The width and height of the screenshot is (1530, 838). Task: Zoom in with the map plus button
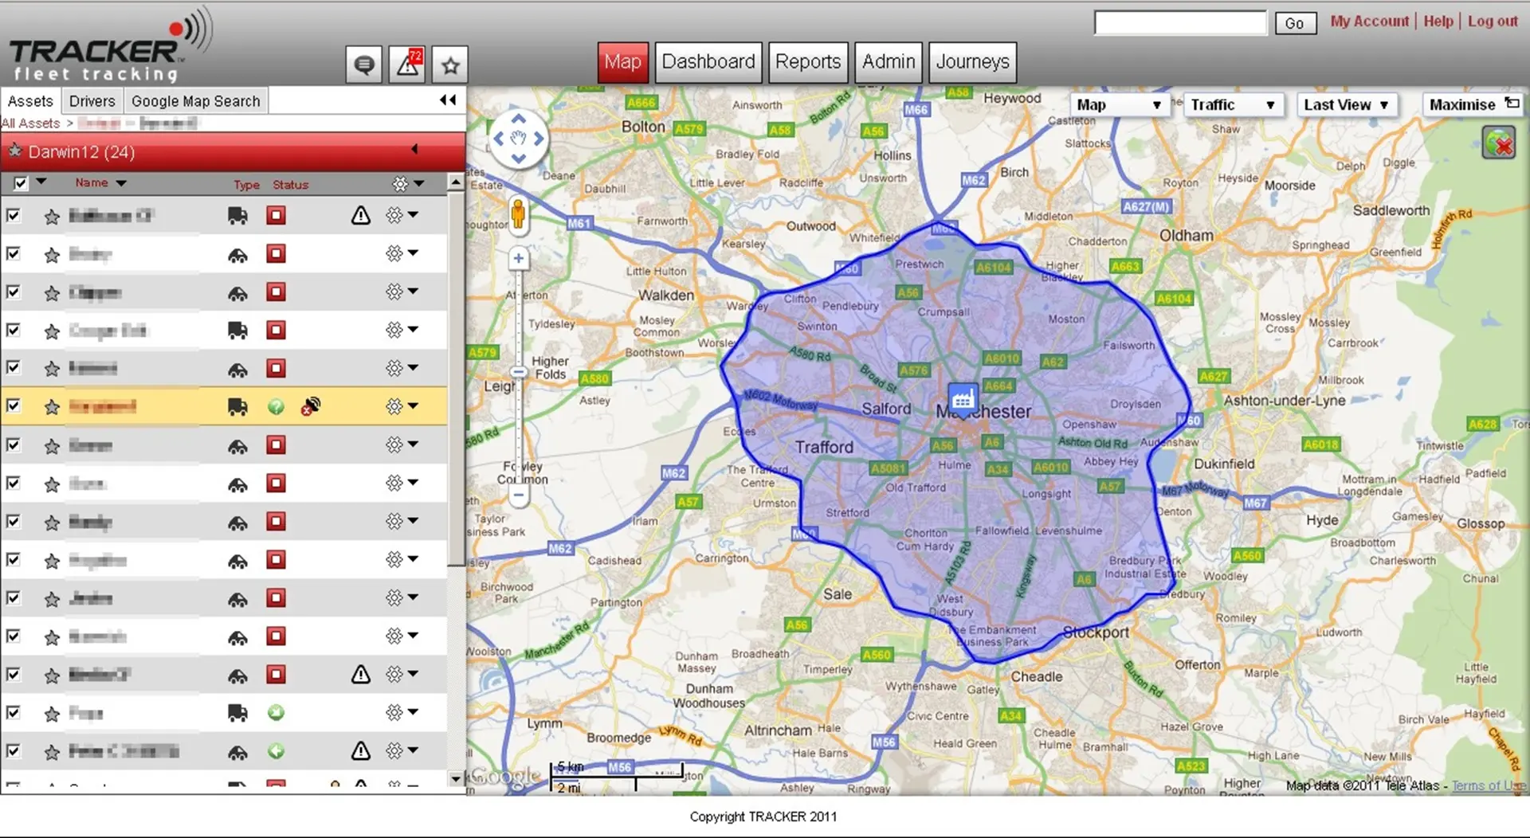pos(518,258)
